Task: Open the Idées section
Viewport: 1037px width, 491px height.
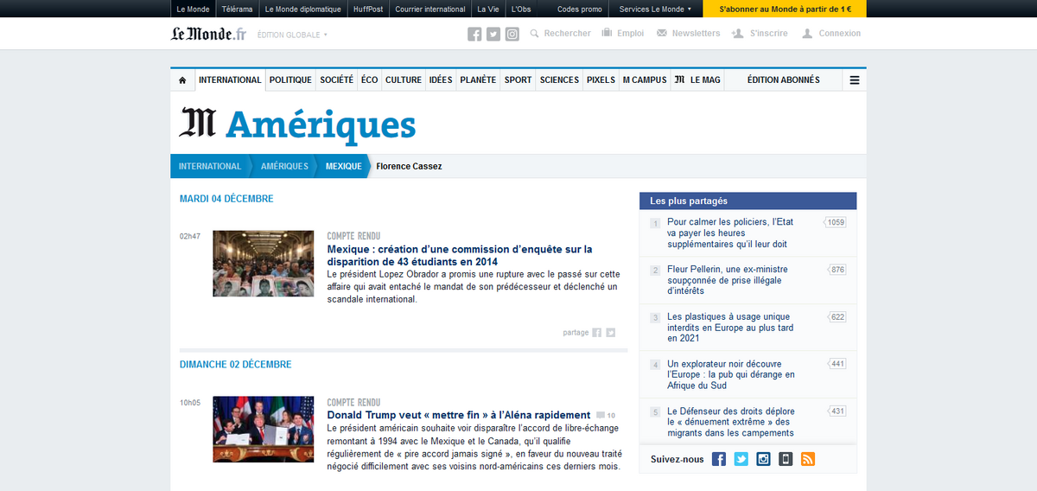Action: [x=441, y=80]
